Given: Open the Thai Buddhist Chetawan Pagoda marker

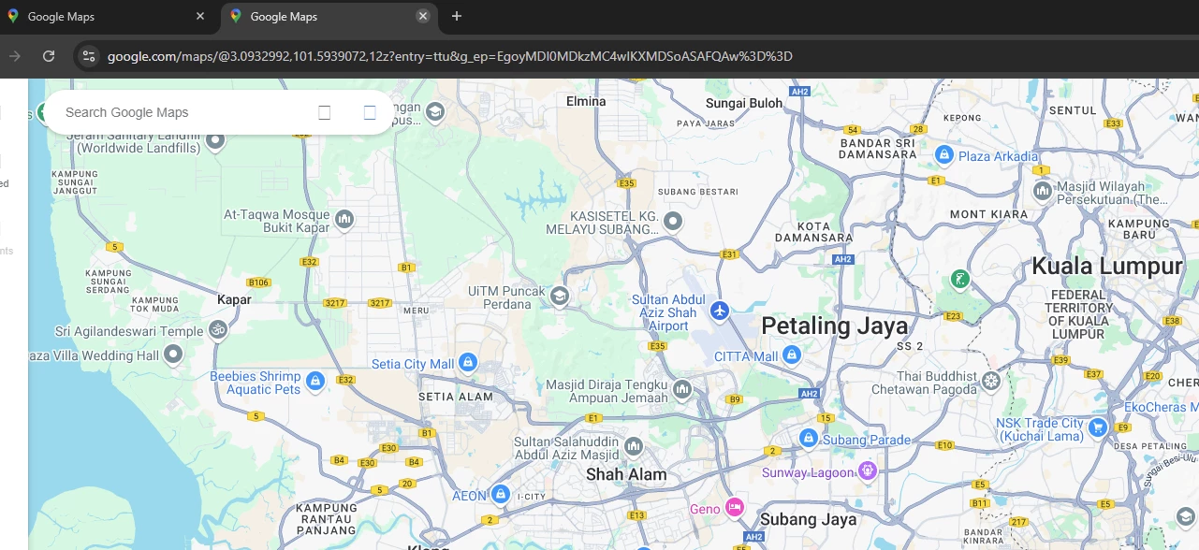Looking at the screenshot, I should 990,381.
